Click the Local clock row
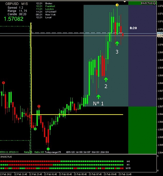 point(44,17)
